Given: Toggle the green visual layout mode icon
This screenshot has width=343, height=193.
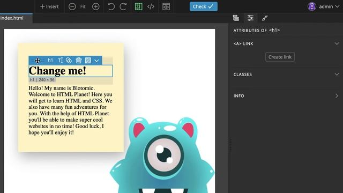Looking at the screenshot, I should pos(138,6).
